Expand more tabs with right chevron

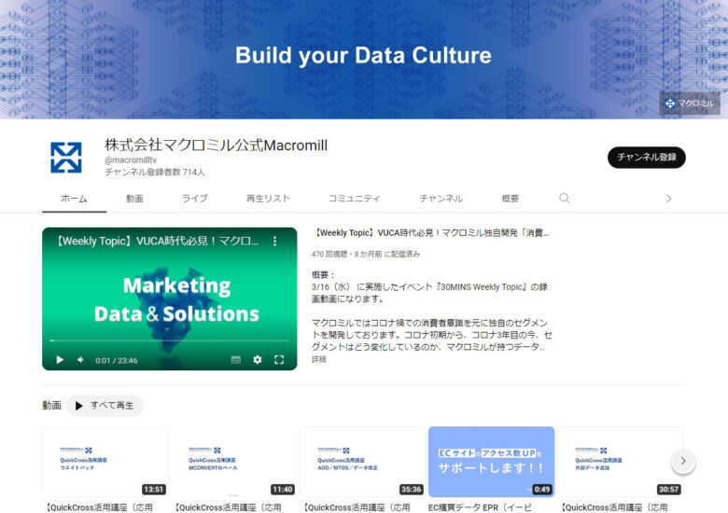point(668,199)
